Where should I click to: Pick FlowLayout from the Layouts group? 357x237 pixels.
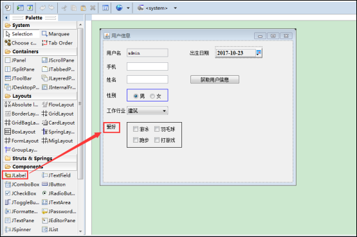coord(58,105)
